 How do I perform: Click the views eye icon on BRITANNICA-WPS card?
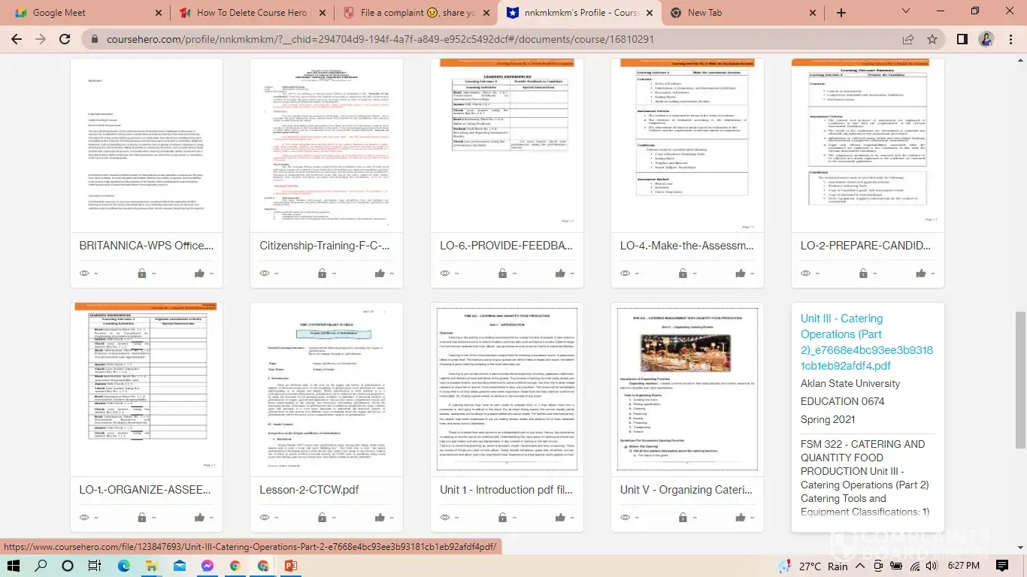[84, 273]
